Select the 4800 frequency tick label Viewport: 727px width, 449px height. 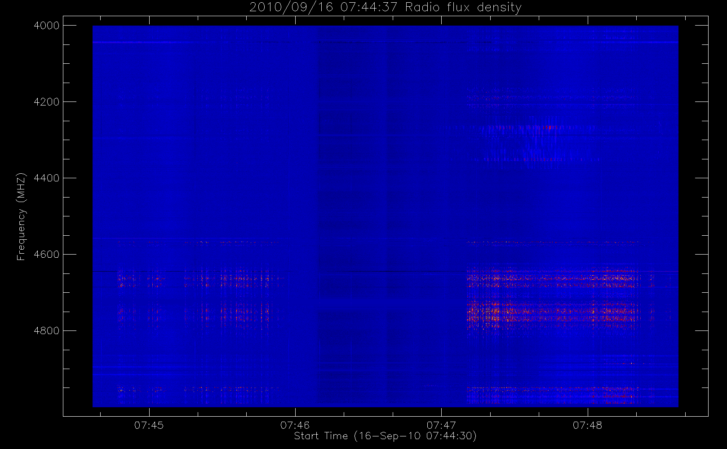47,331
